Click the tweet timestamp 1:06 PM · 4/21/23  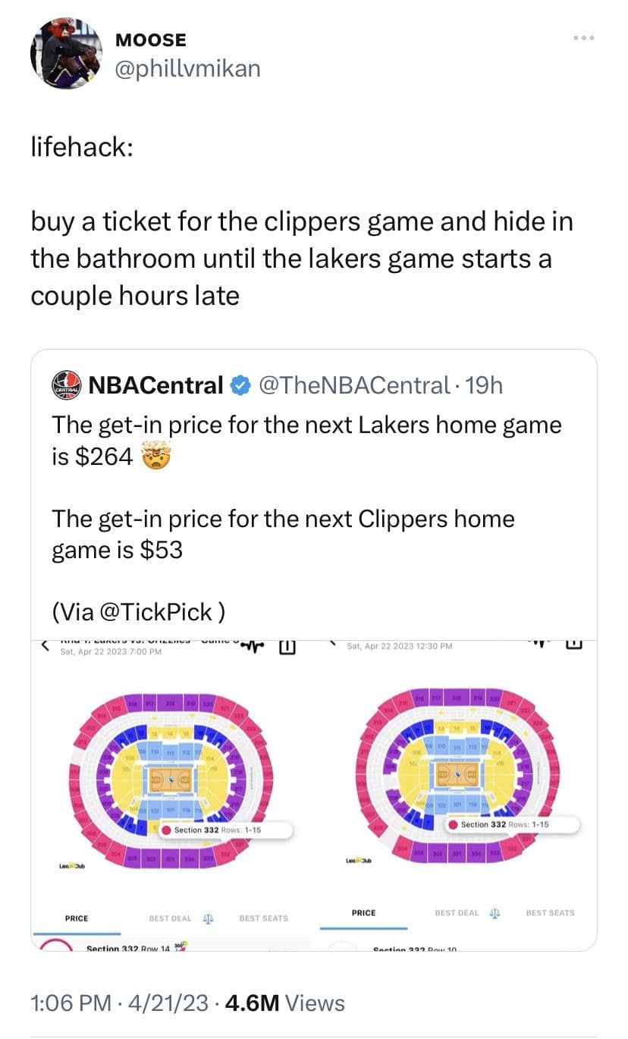pyautogui.click(x=119, y=1003)
